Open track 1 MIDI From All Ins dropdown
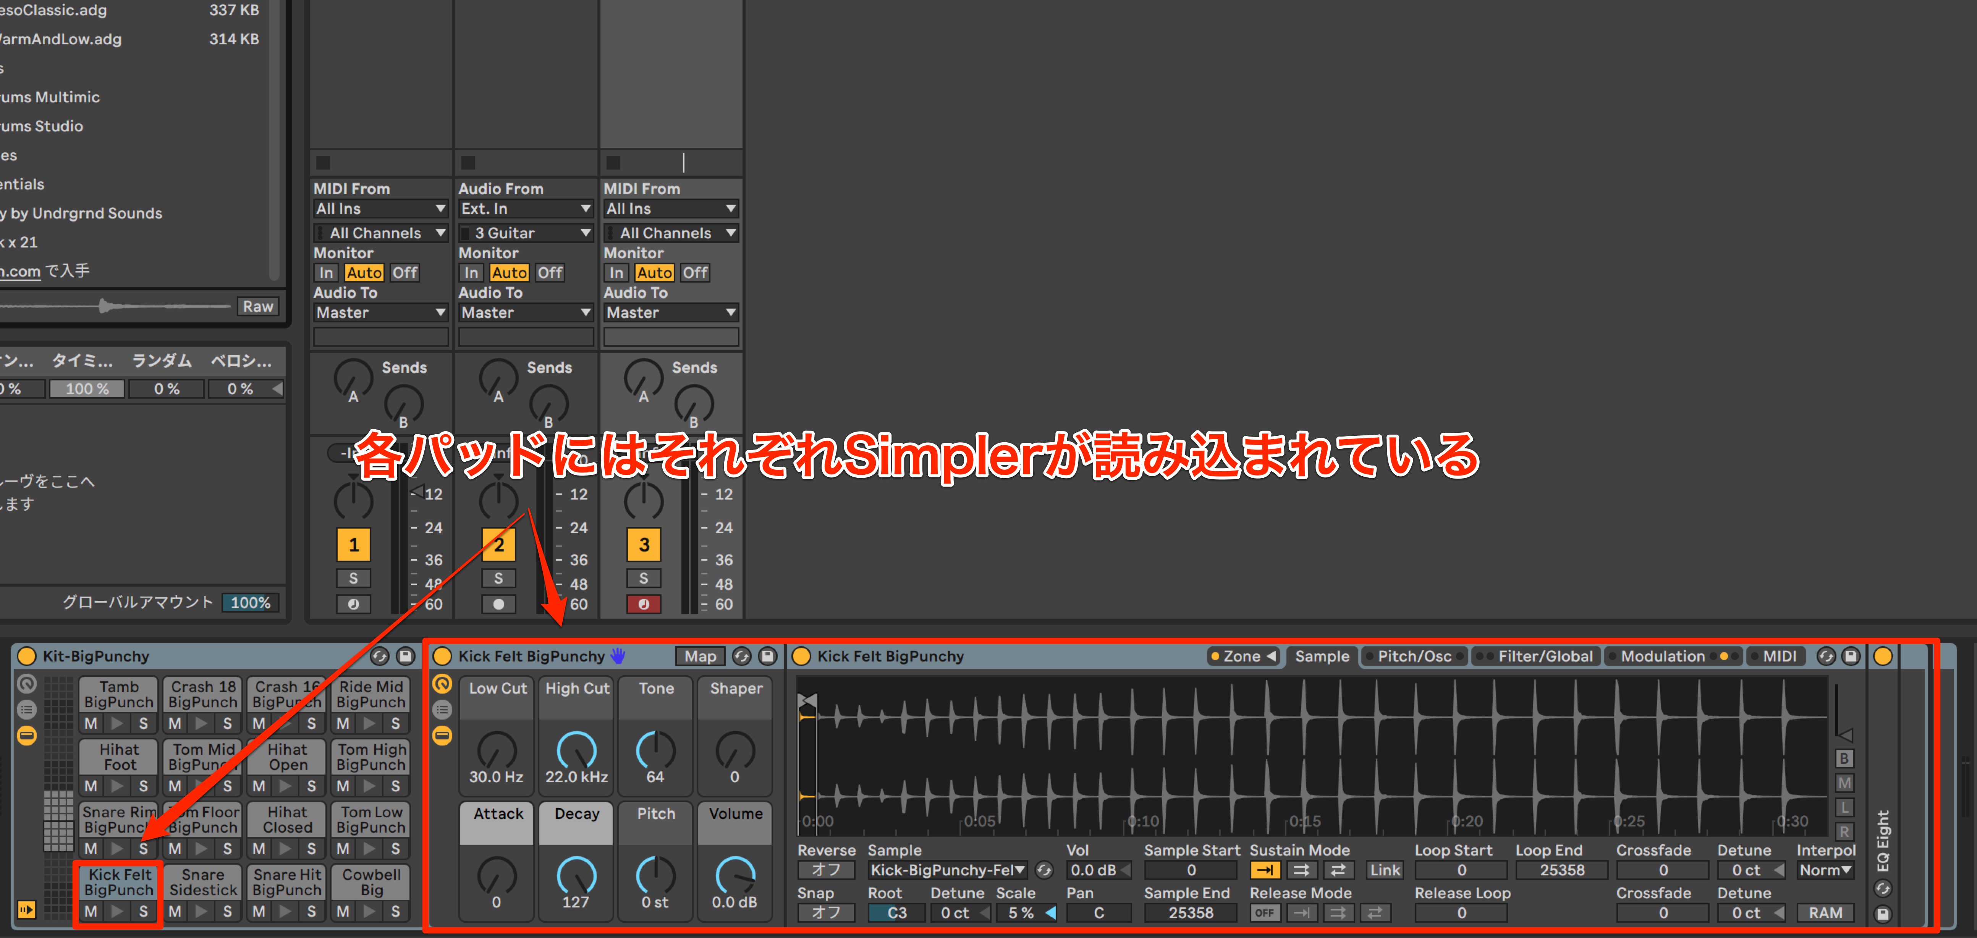The height and width of the screenshot is (938, 1977). coord(381,209)
